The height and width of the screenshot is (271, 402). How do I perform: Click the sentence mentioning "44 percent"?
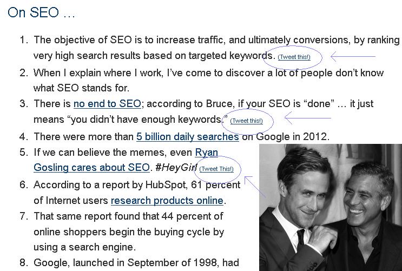pyautogui.click(x=129, y=232)
